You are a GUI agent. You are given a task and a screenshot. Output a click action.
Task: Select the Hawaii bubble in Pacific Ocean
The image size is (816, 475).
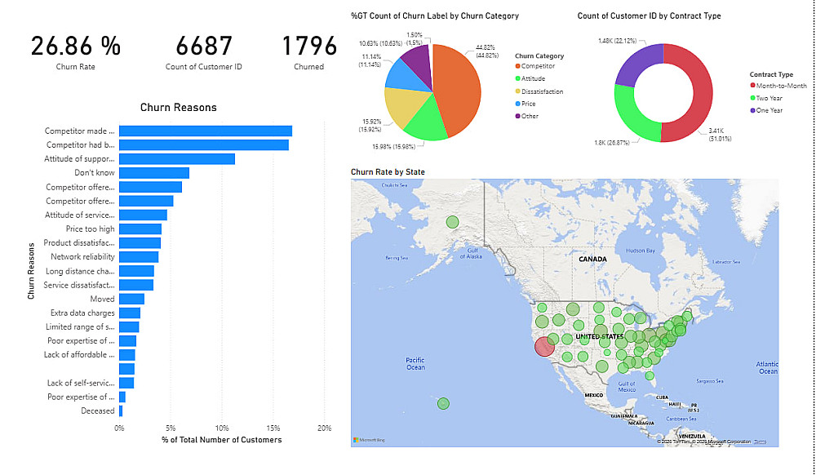(x=443, y=403)
